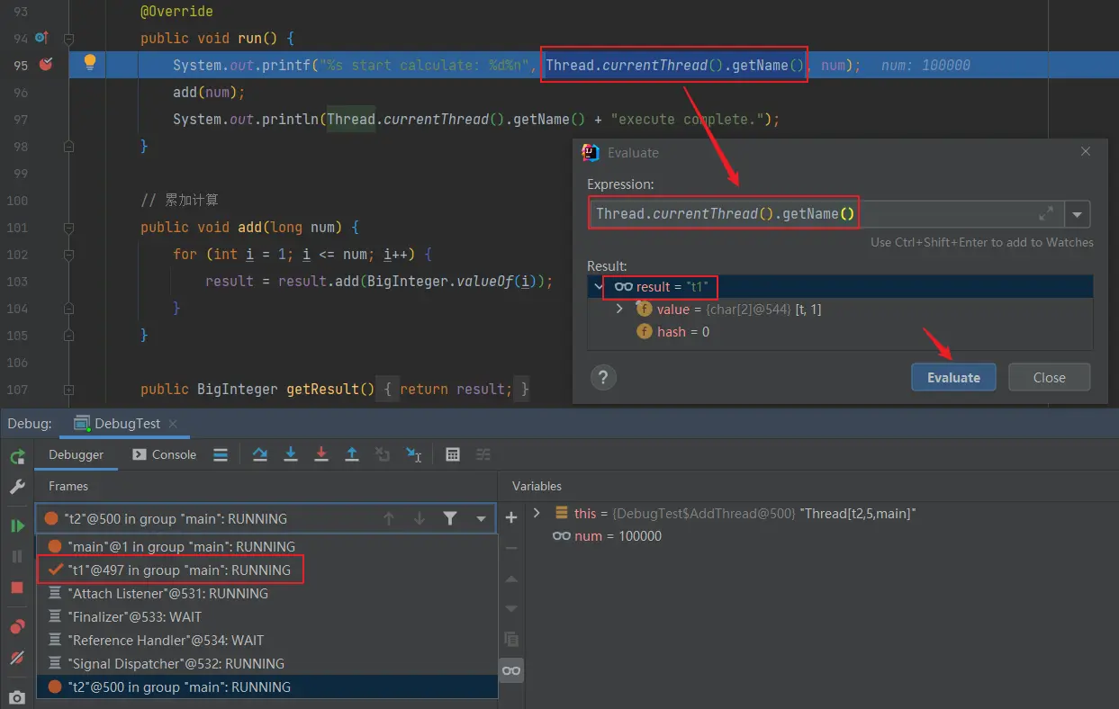Screen dimensions: 1119x709
Task: Resume program with the green play icon
Action: [17, 525]
